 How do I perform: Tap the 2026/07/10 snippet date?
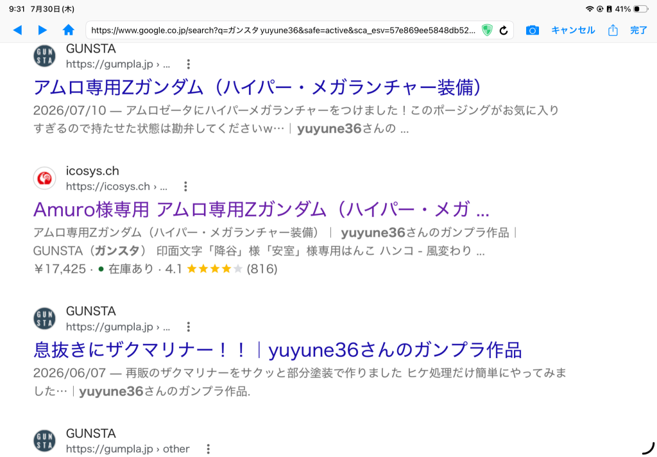pos(69,110)
